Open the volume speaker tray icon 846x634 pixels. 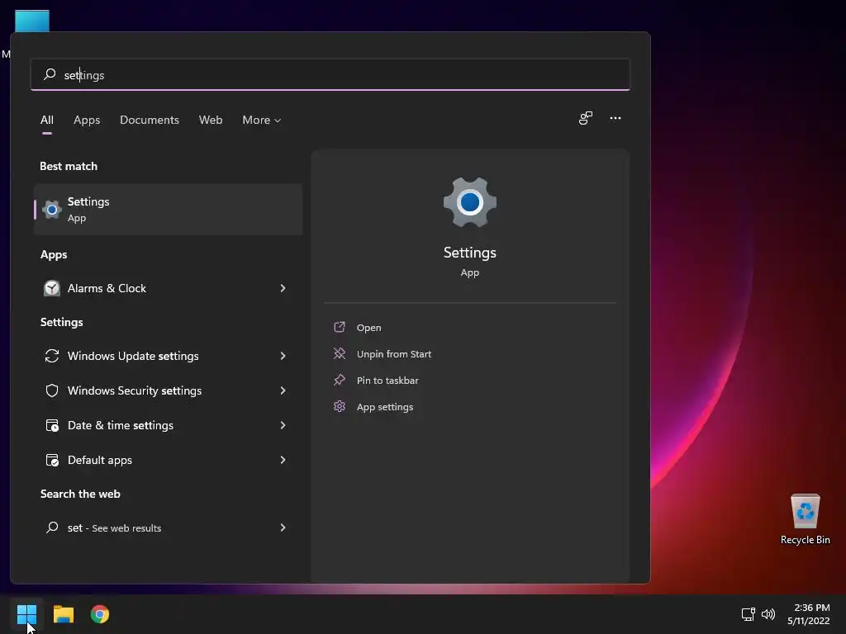(768, 614)
